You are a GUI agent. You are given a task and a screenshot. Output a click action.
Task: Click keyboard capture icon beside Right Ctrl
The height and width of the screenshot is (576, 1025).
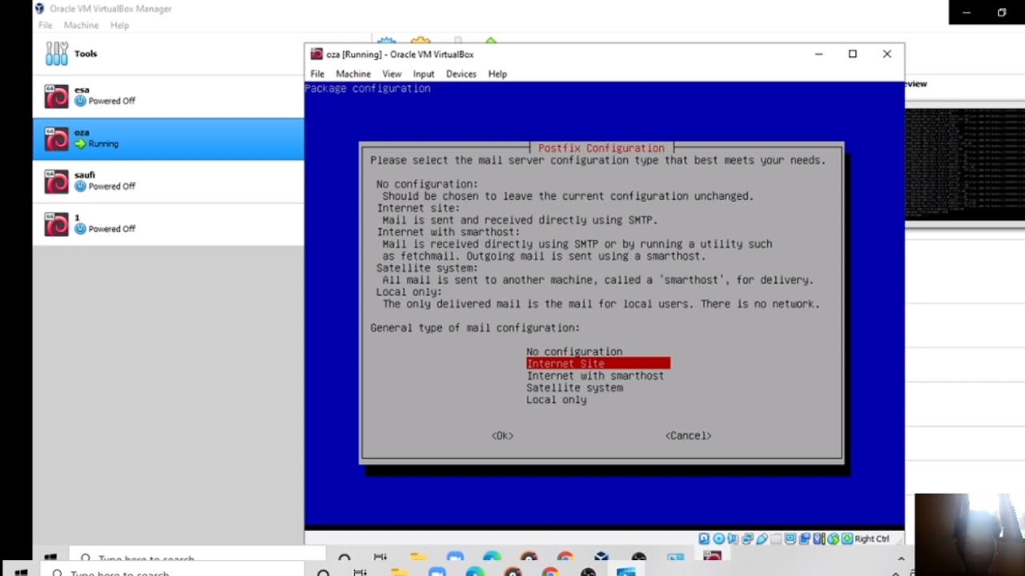point(847,538)
